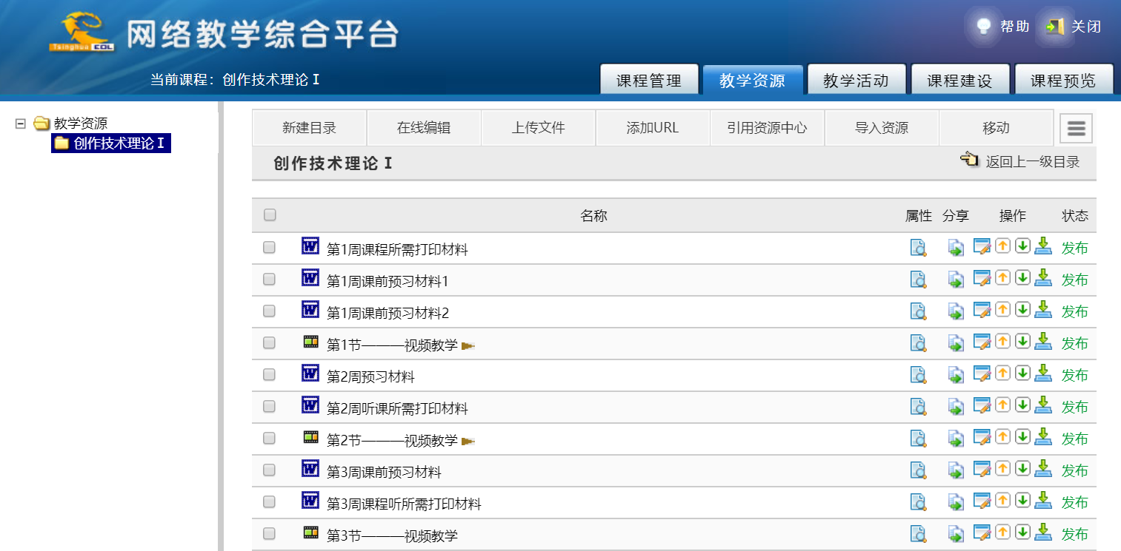Click the Help lightbulb icon
Screen dimensions: 1121x551
pos(983,27)
